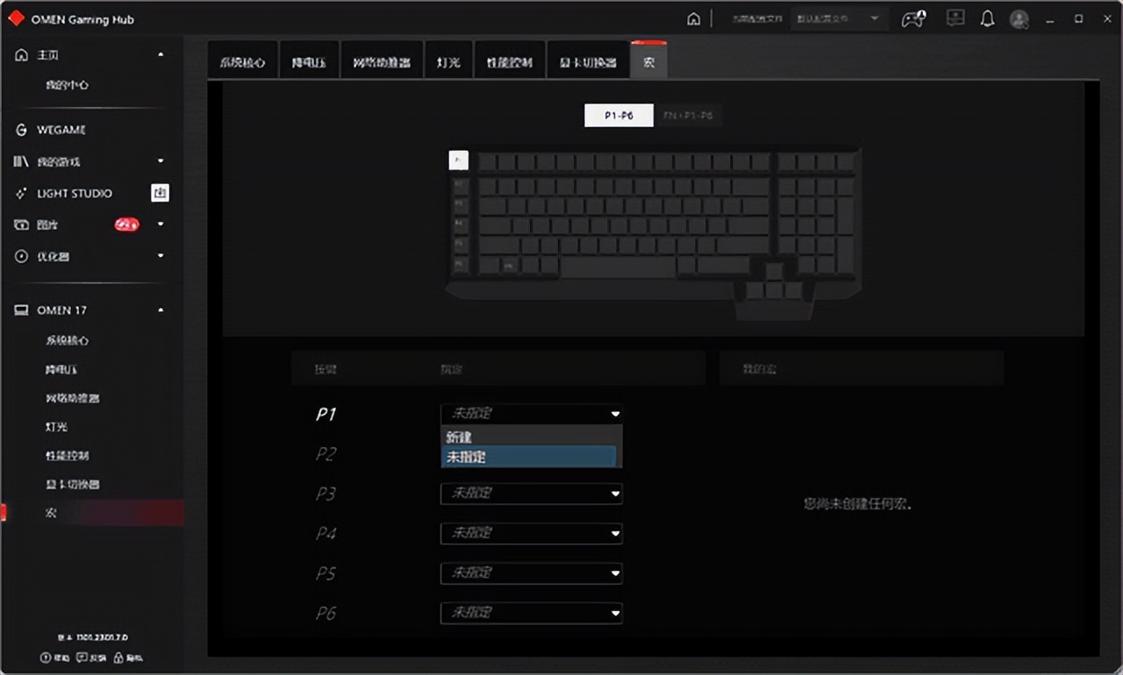The height and width of the screenshot is (675, 1123).
Task: Open the P3 assignment dropdown
Action: click(531, 494)
